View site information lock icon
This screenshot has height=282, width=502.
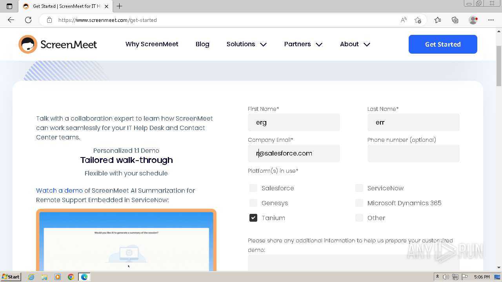click(x=49, y=20)
